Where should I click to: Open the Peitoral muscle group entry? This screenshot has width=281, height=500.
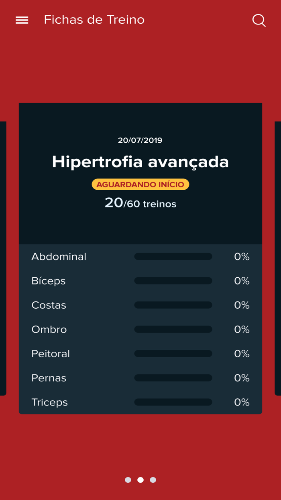pyautogui.click(x=51, y=353)
